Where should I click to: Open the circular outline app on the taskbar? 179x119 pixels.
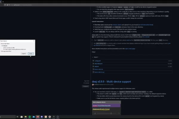tap(58, 117)
